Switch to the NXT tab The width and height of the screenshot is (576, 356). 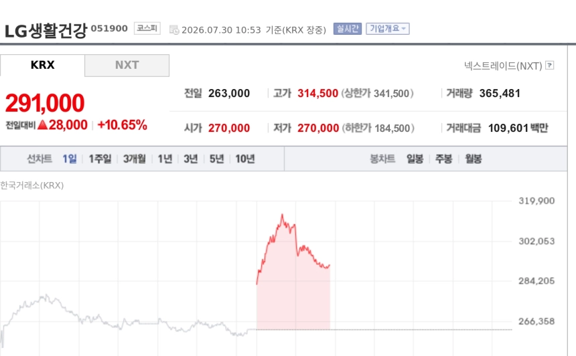[127, 66]
